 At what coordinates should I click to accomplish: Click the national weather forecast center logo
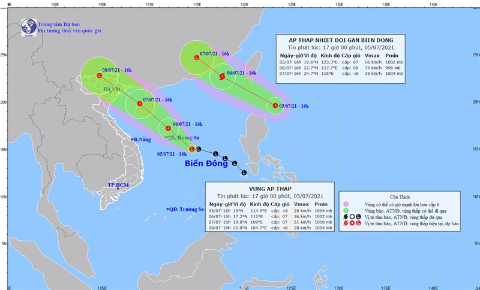click(x=28, y=26)
